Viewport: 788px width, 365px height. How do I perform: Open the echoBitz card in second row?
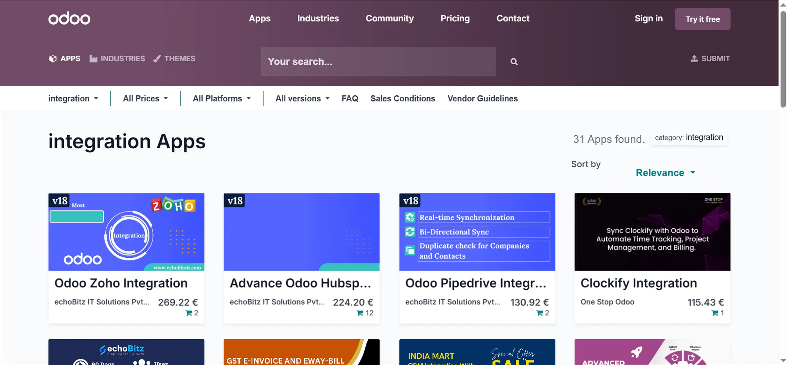tap(126, 352)
